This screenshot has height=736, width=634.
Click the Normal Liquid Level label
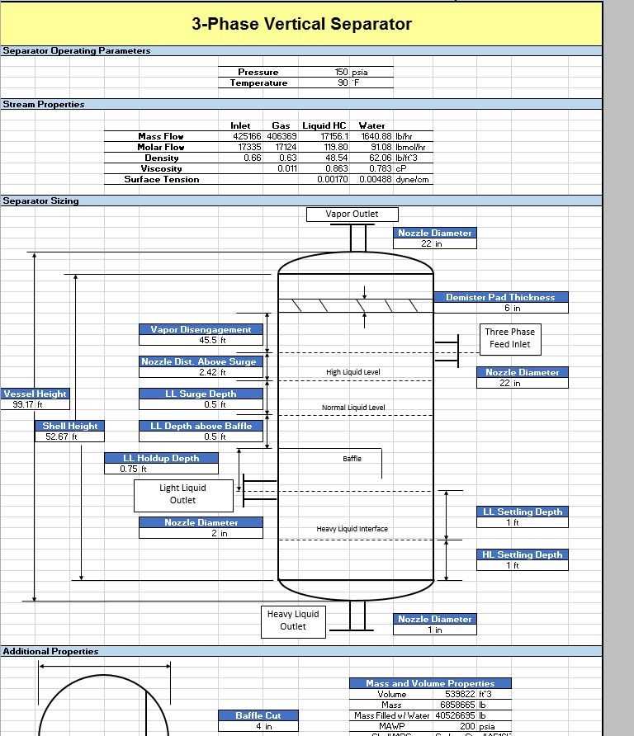pyautogui.click(x=353, y=408)
